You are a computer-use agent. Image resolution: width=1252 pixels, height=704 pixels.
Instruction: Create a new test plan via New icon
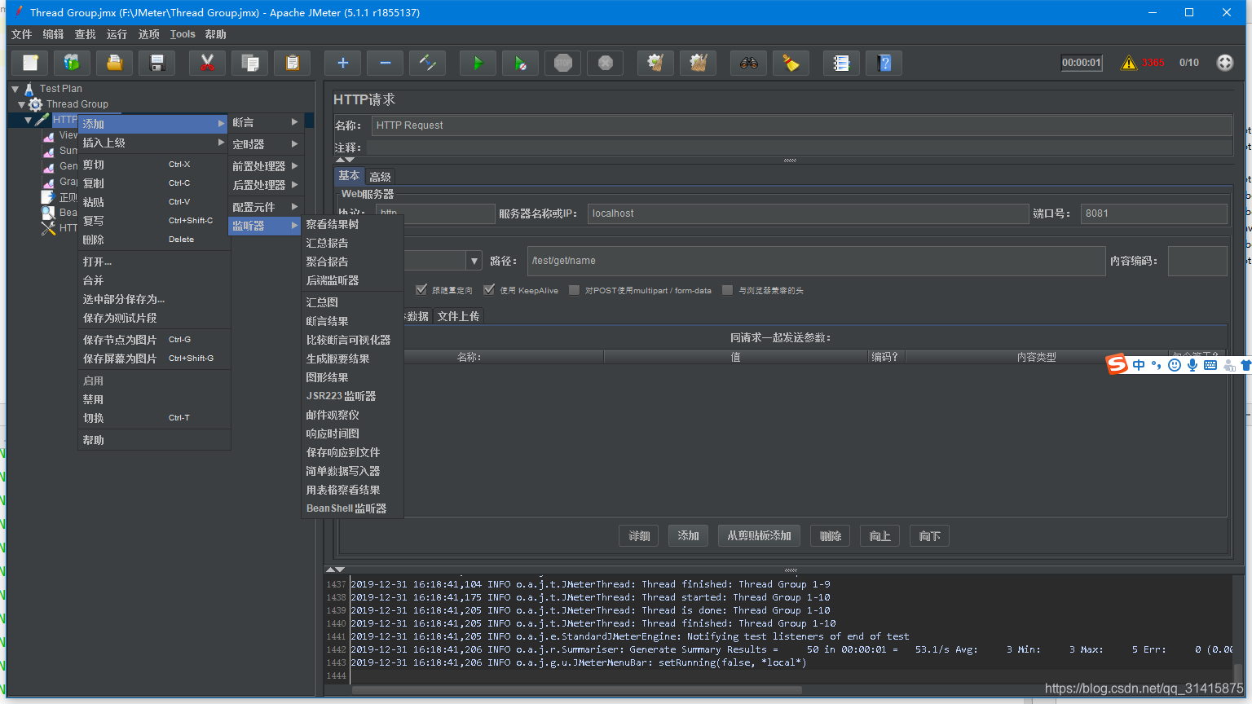pyautogui.click(x=30, y=63)
